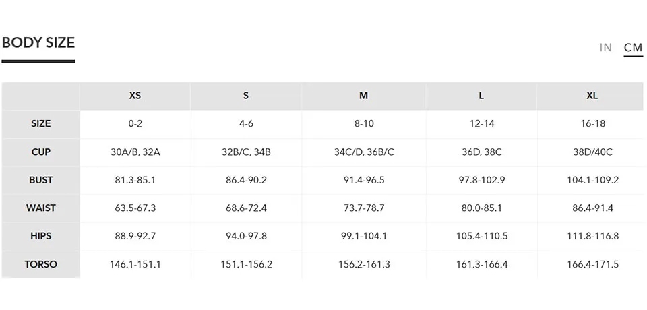Click the 30A/B, 32A cup cell
Viewport: 647px width, 310px height.
(135, 152)
